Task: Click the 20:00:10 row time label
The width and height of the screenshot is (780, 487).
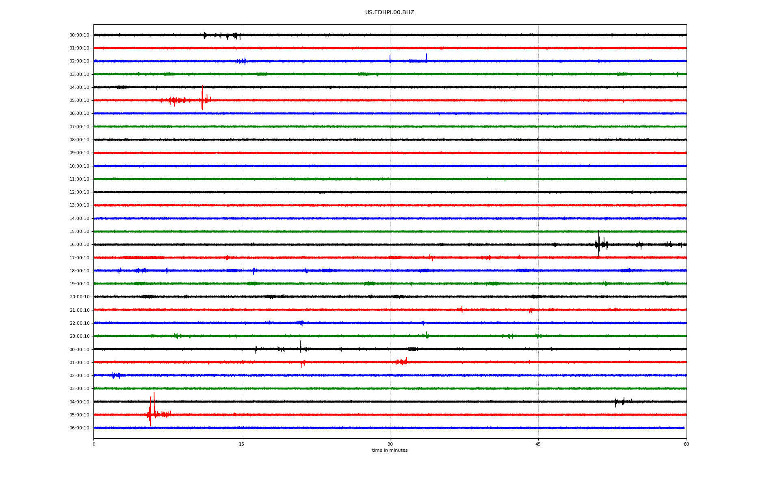Action: point(79,297)
